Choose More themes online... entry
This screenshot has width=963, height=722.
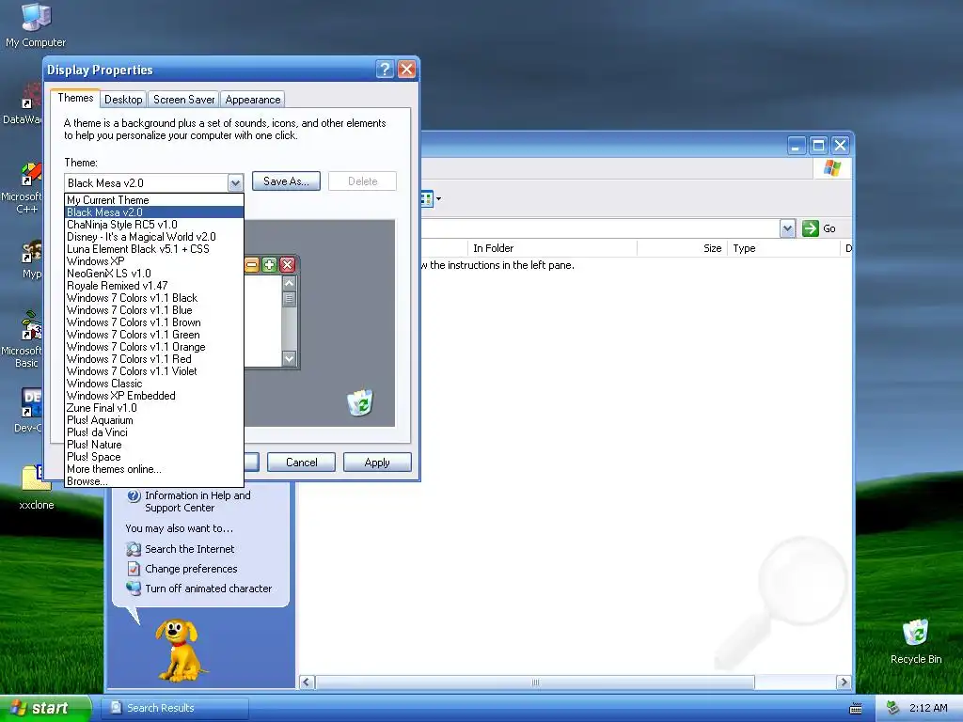[x=154, y=469]
